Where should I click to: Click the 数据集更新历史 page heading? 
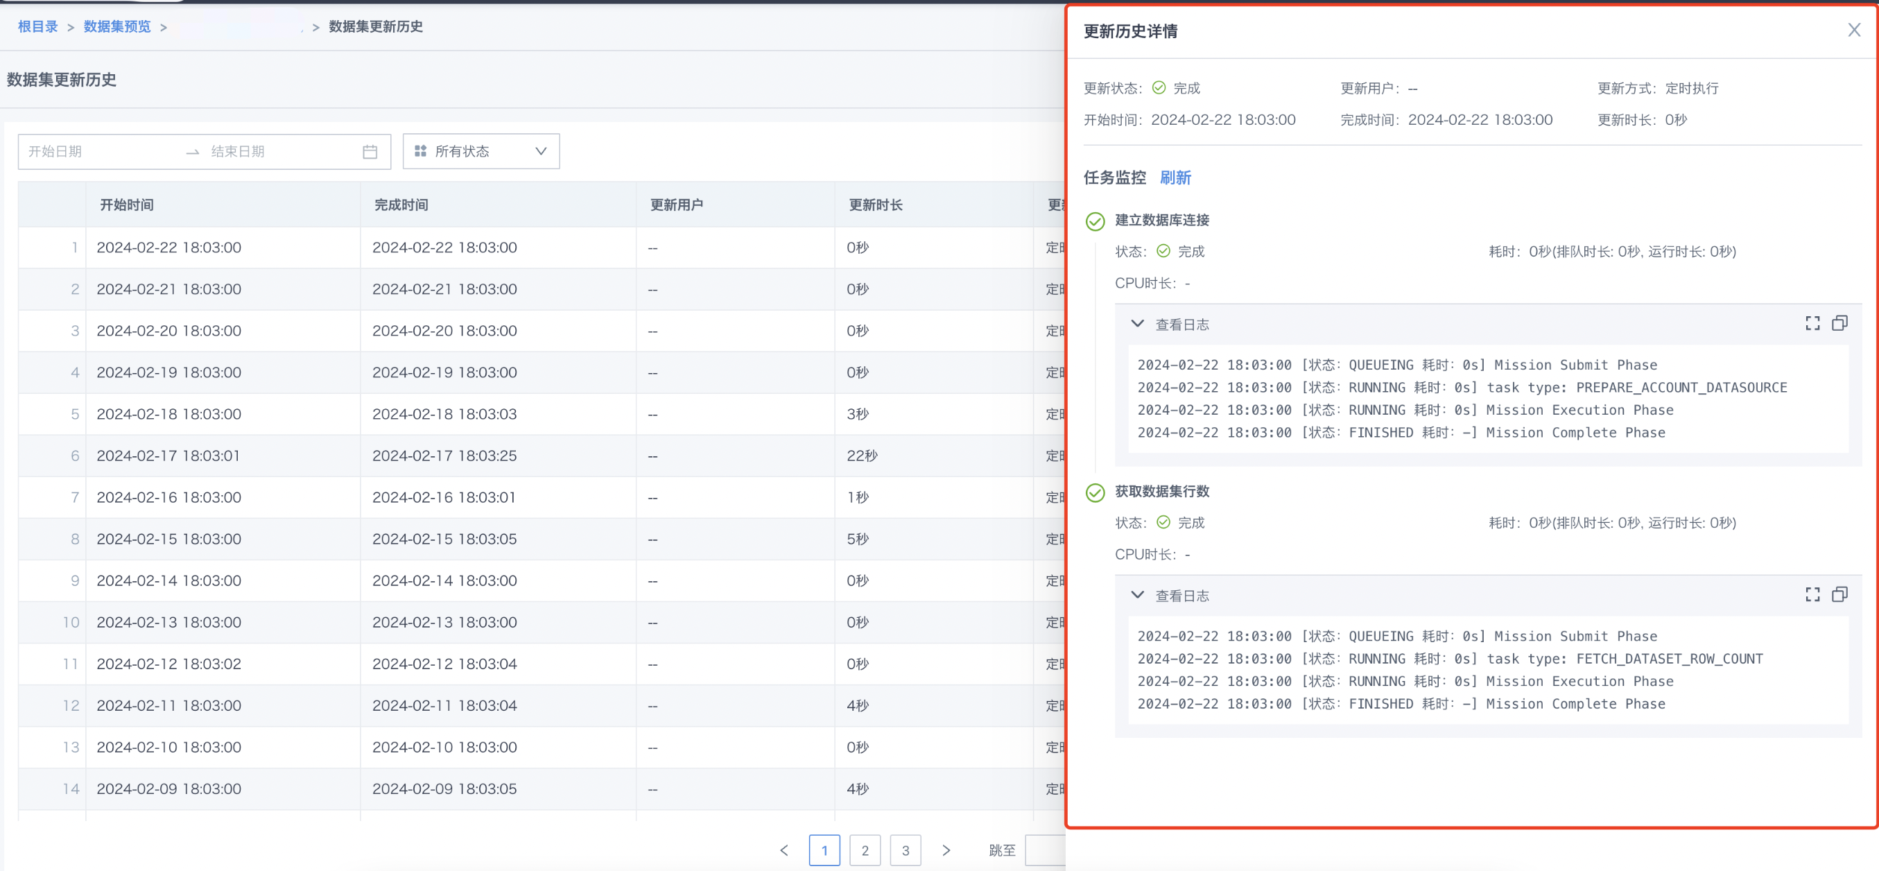(x=61, y=80)
